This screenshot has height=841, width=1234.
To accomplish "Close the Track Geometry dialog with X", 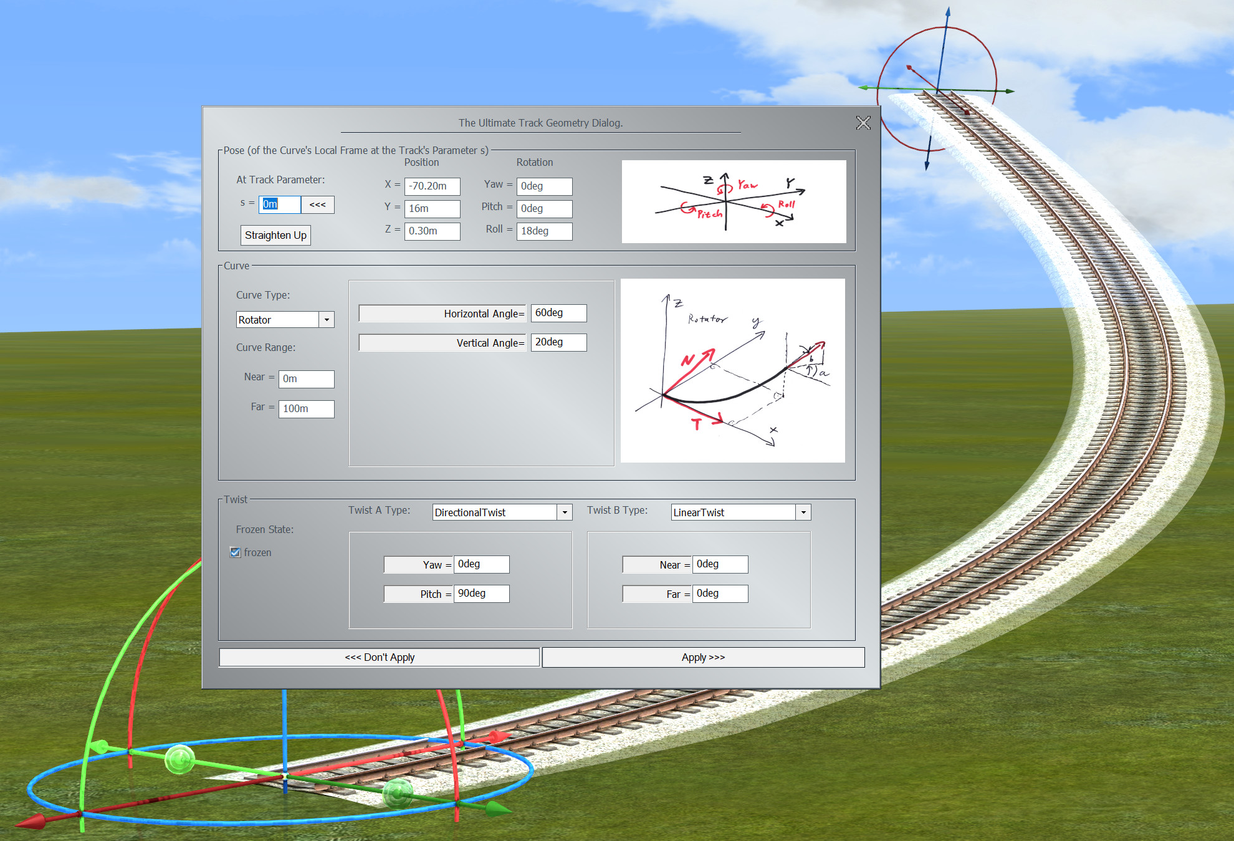I will [x=863, y=123].
